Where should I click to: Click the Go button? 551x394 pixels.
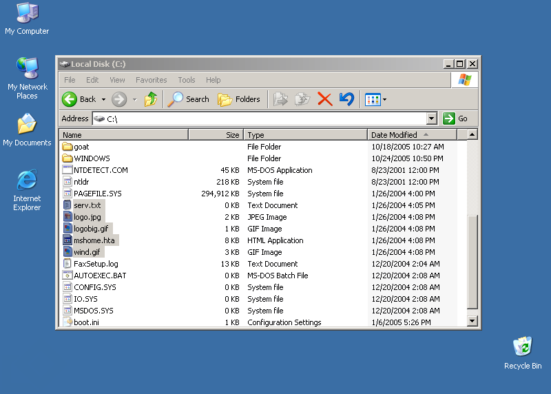455,118
